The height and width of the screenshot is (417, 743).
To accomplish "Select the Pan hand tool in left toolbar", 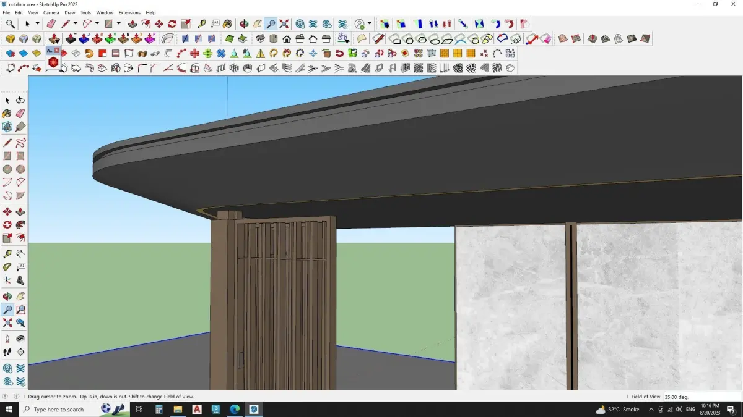I will (20, 297).
